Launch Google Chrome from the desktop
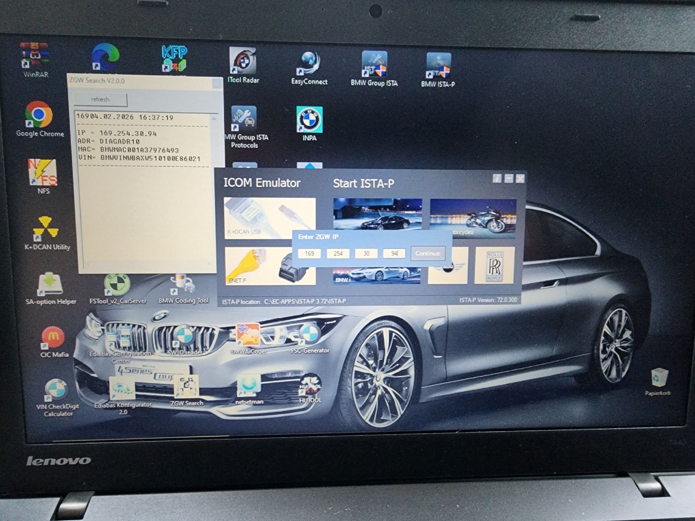The image size is (695, 521). click(x=40, y=119)
